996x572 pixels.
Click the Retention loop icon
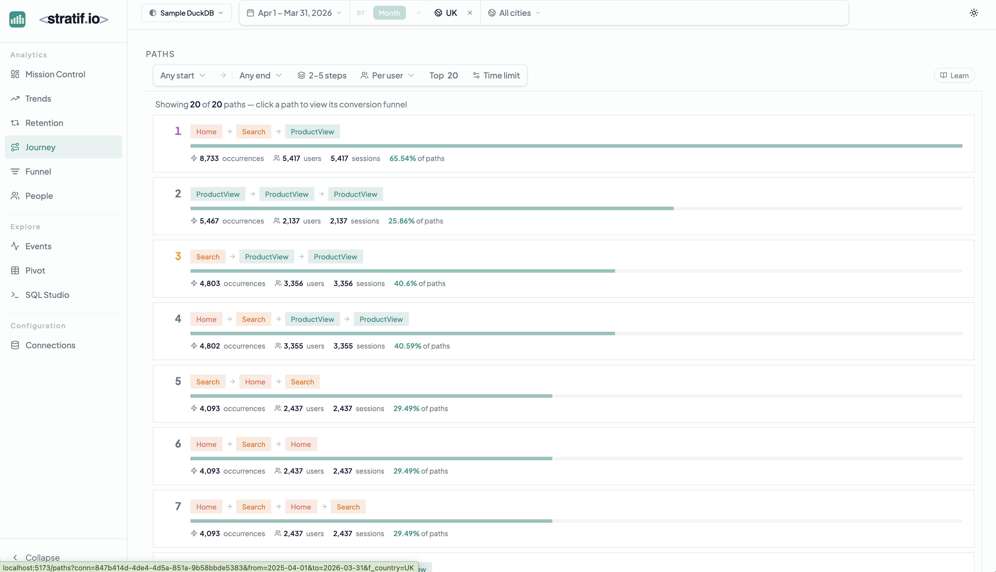tap(15, 123)
